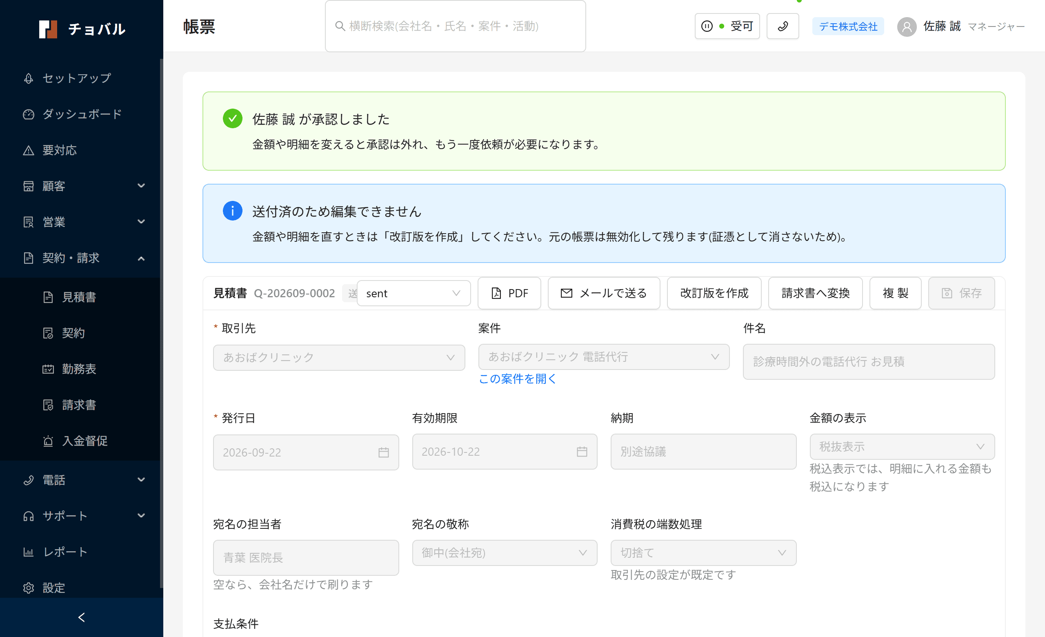Click the セットアップ rocket icon
Image resolution: width=1045 pixels, height=637 pixels.
pyautogui.click(x=29, y=78)
